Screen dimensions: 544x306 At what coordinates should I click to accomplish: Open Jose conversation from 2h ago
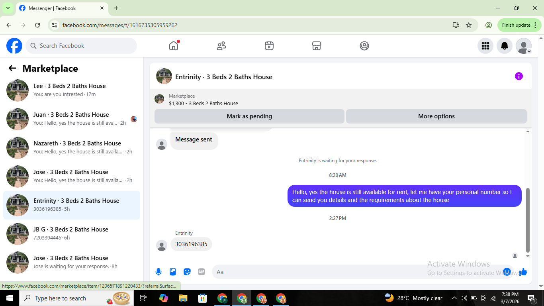pyautogui.click(x=72, y=177)
